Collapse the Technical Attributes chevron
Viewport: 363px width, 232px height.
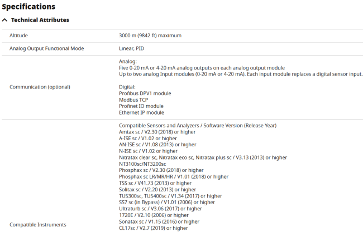click(x=4, y=20)
